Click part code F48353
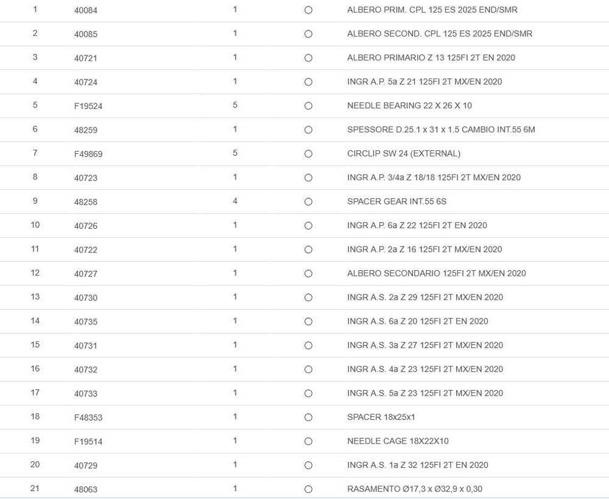 pos(88,417)
